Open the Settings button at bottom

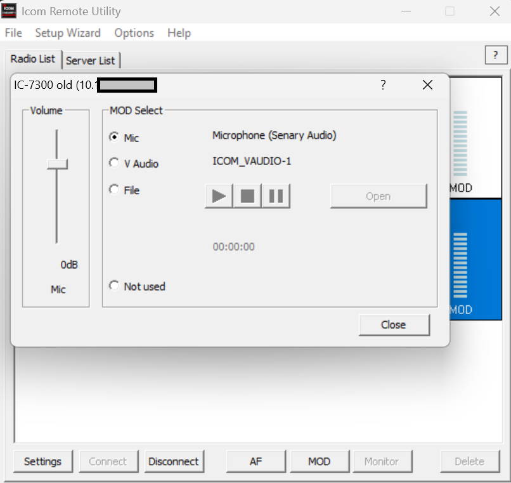[43, 461]
